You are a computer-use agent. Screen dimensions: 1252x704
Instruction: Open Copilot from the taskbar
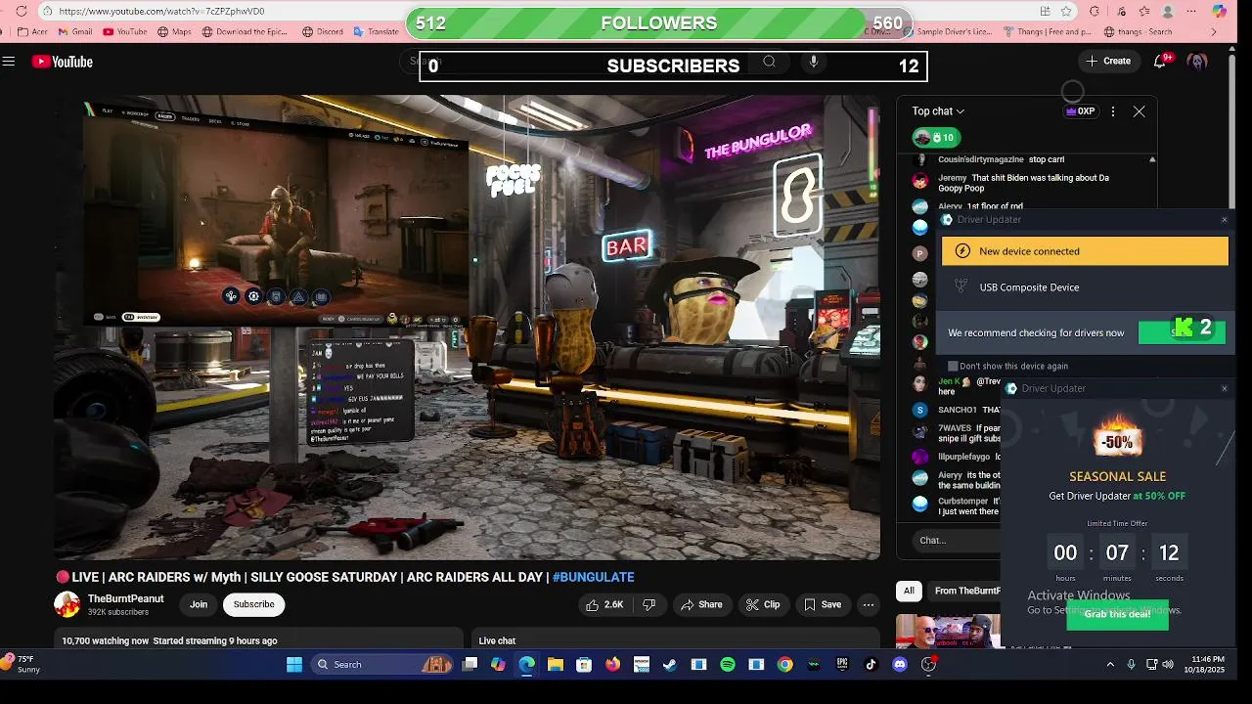coord(498,665)
